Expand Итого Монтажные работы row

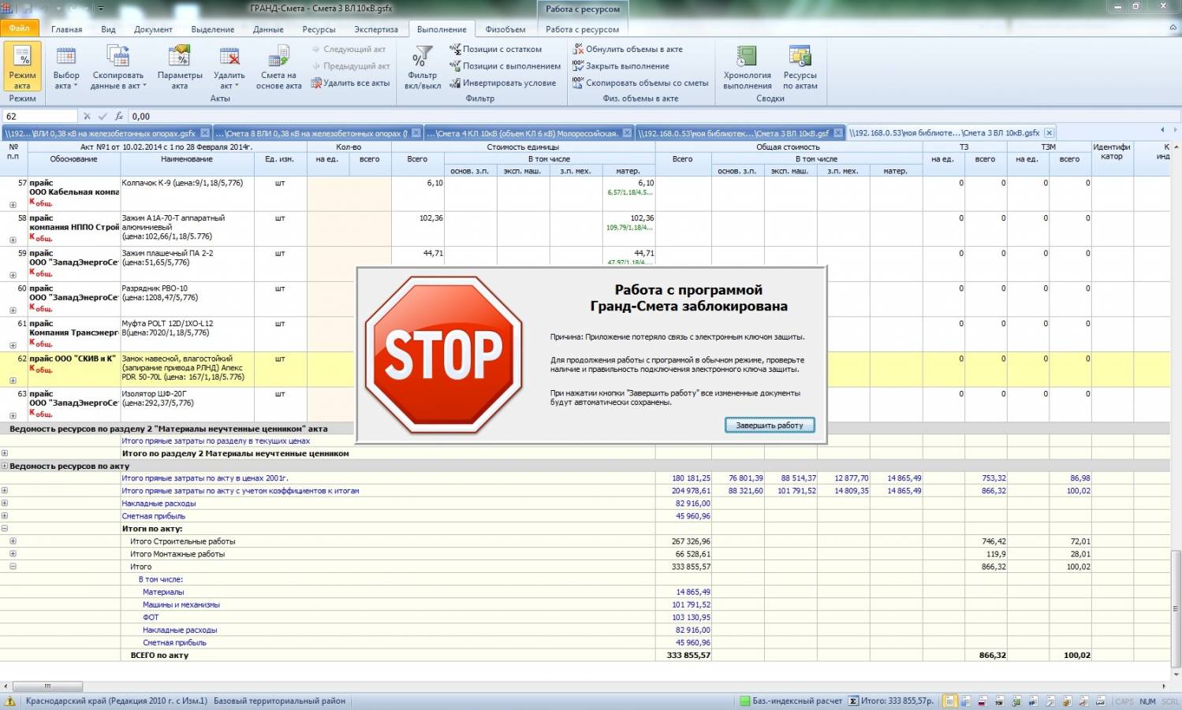click(x=13, y=554)
